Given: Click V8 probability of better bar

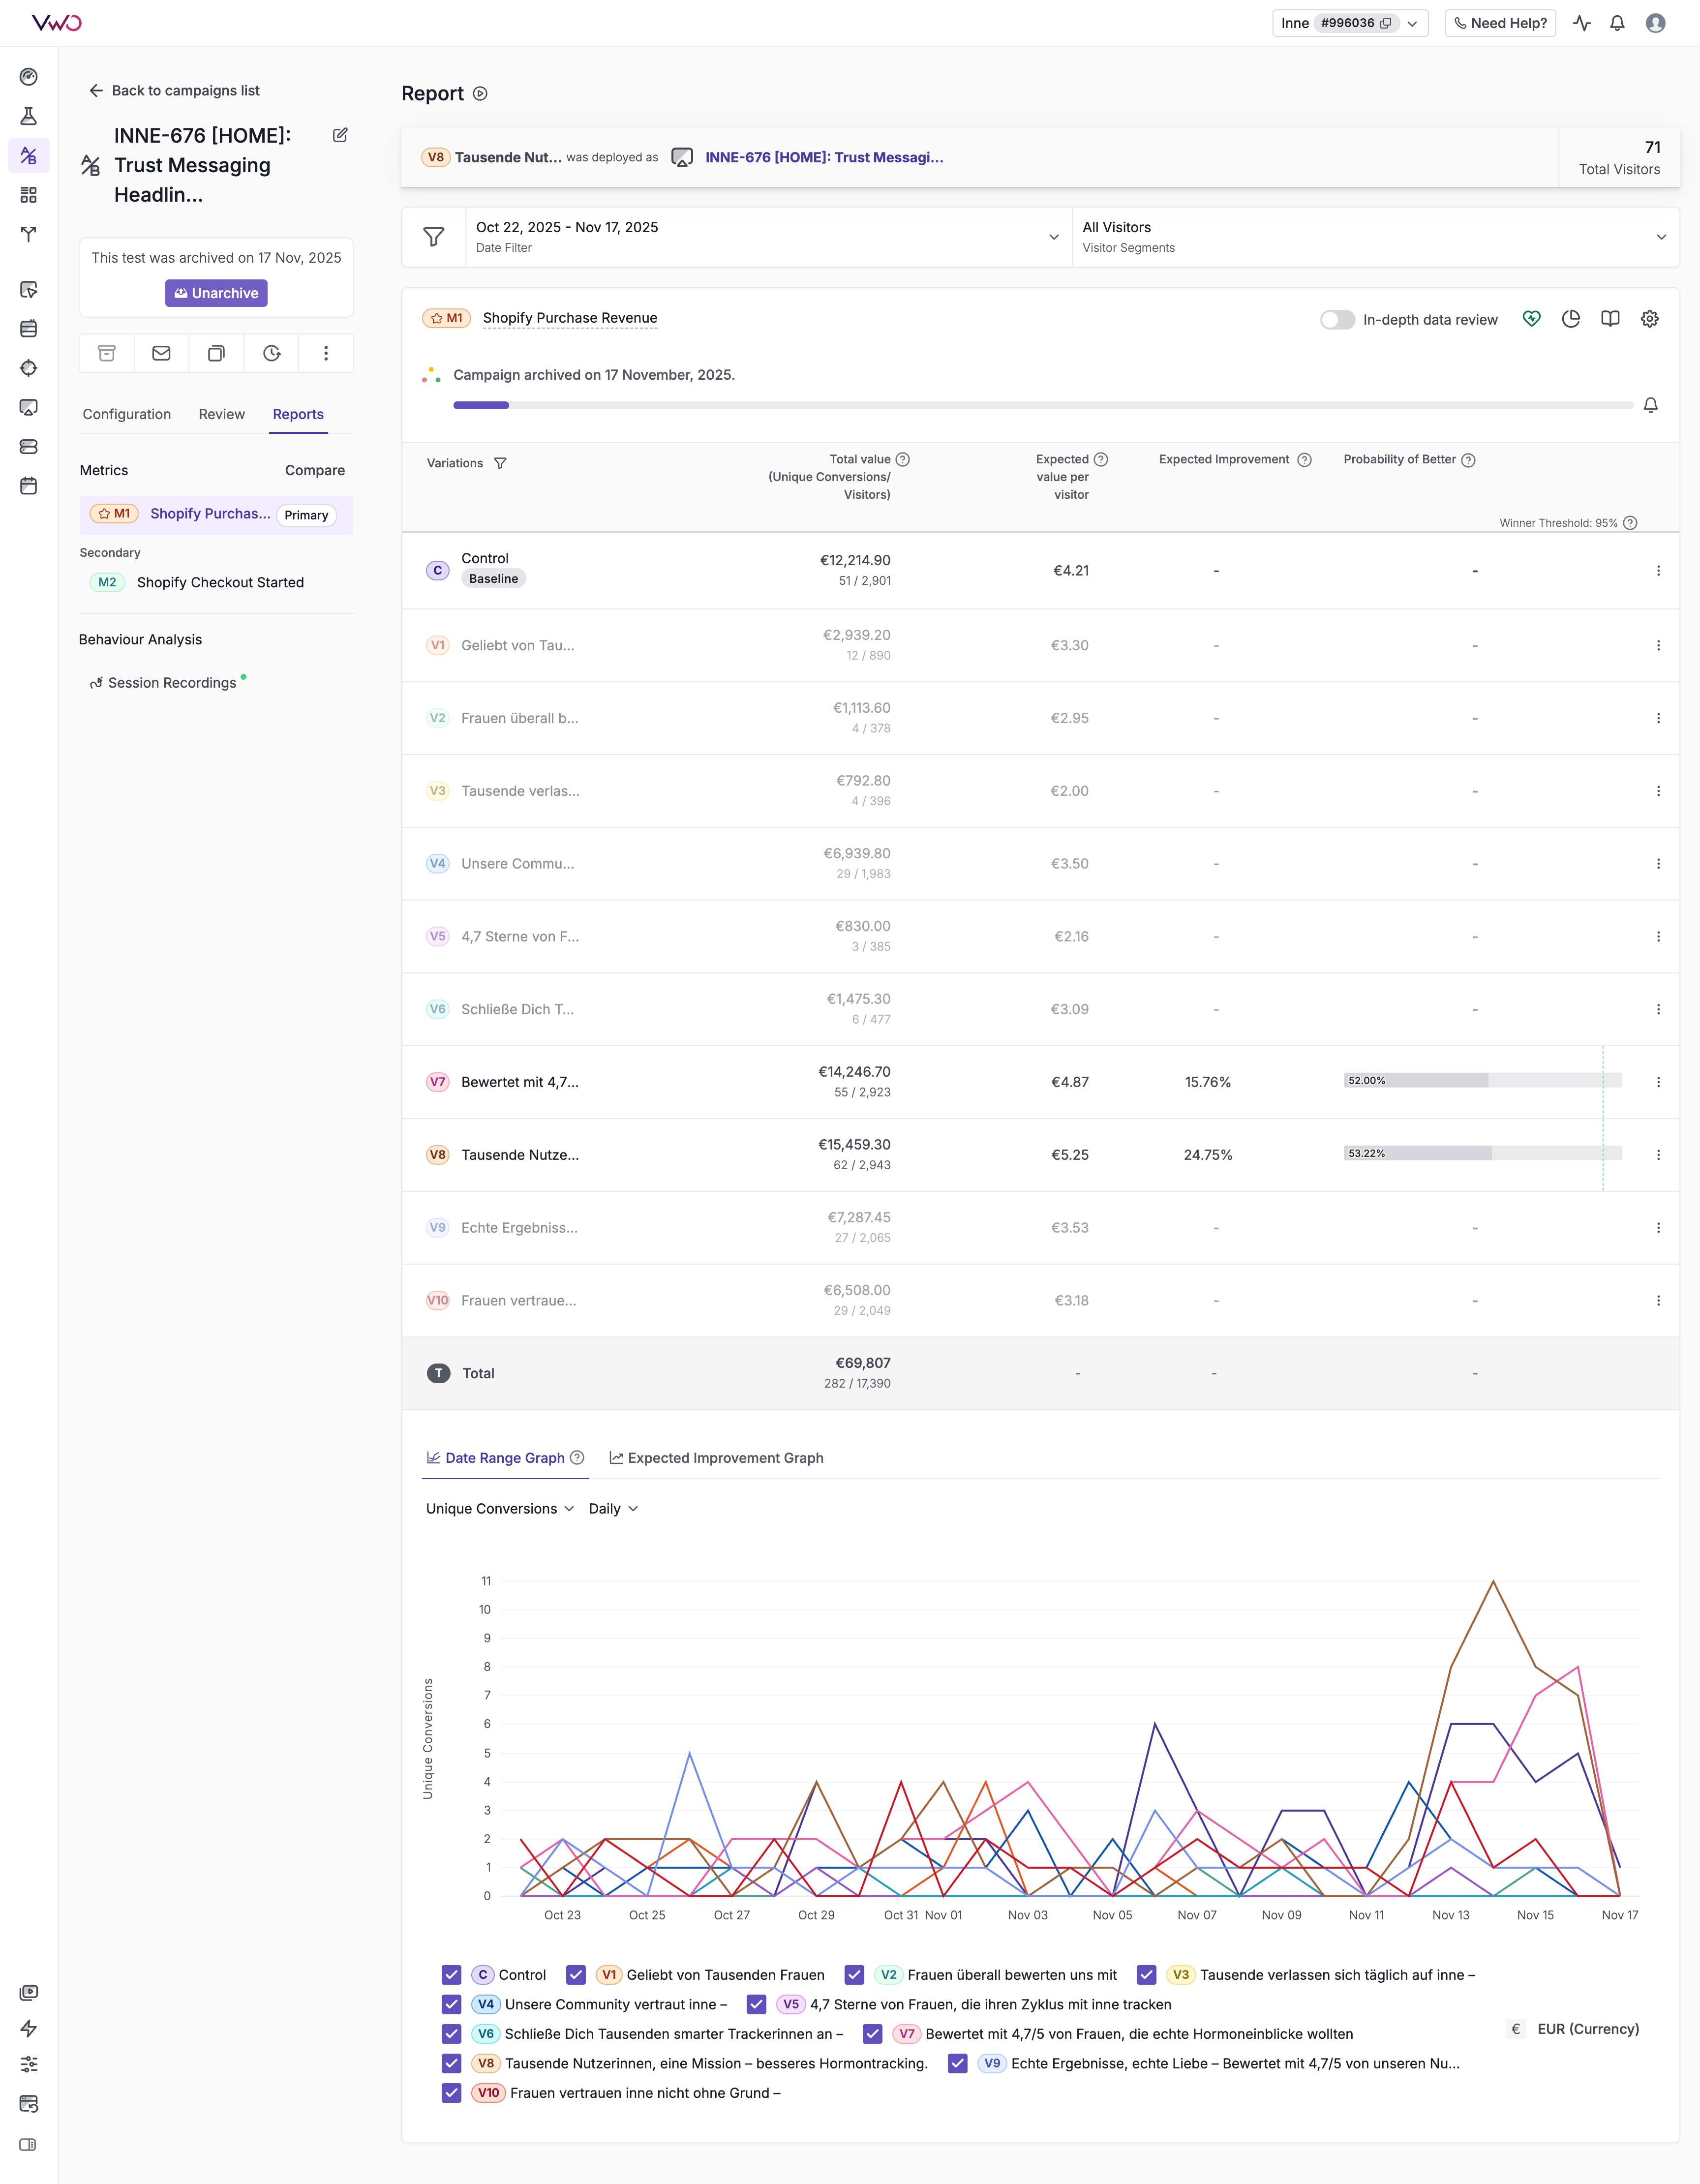Looking at the screenshot, I should (1481, 1153).
